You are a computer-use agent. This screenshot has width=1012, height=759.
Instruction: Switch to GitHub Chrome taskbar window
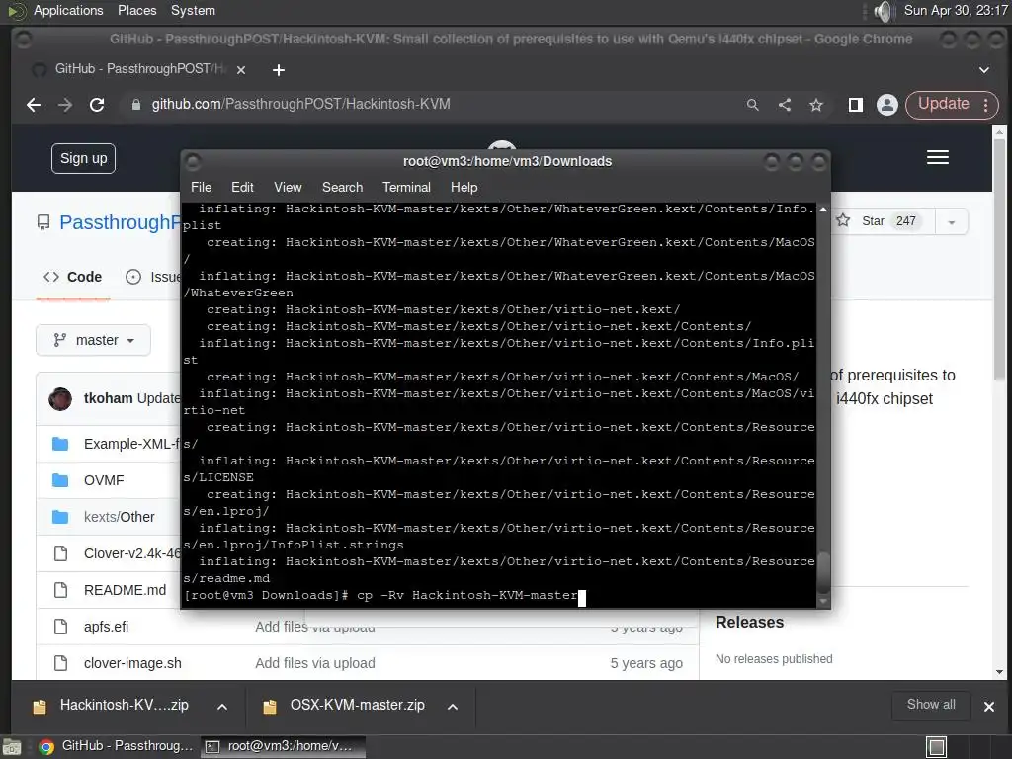click(117, 747)
